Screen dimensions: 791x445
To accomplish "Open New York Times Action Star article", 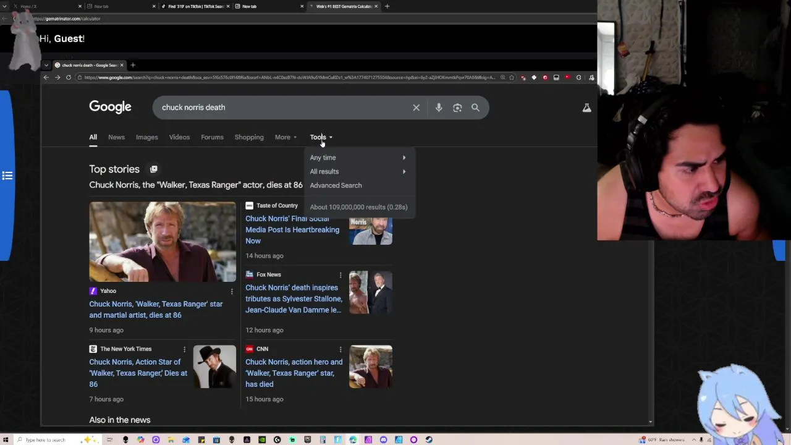I will point(138,373).
